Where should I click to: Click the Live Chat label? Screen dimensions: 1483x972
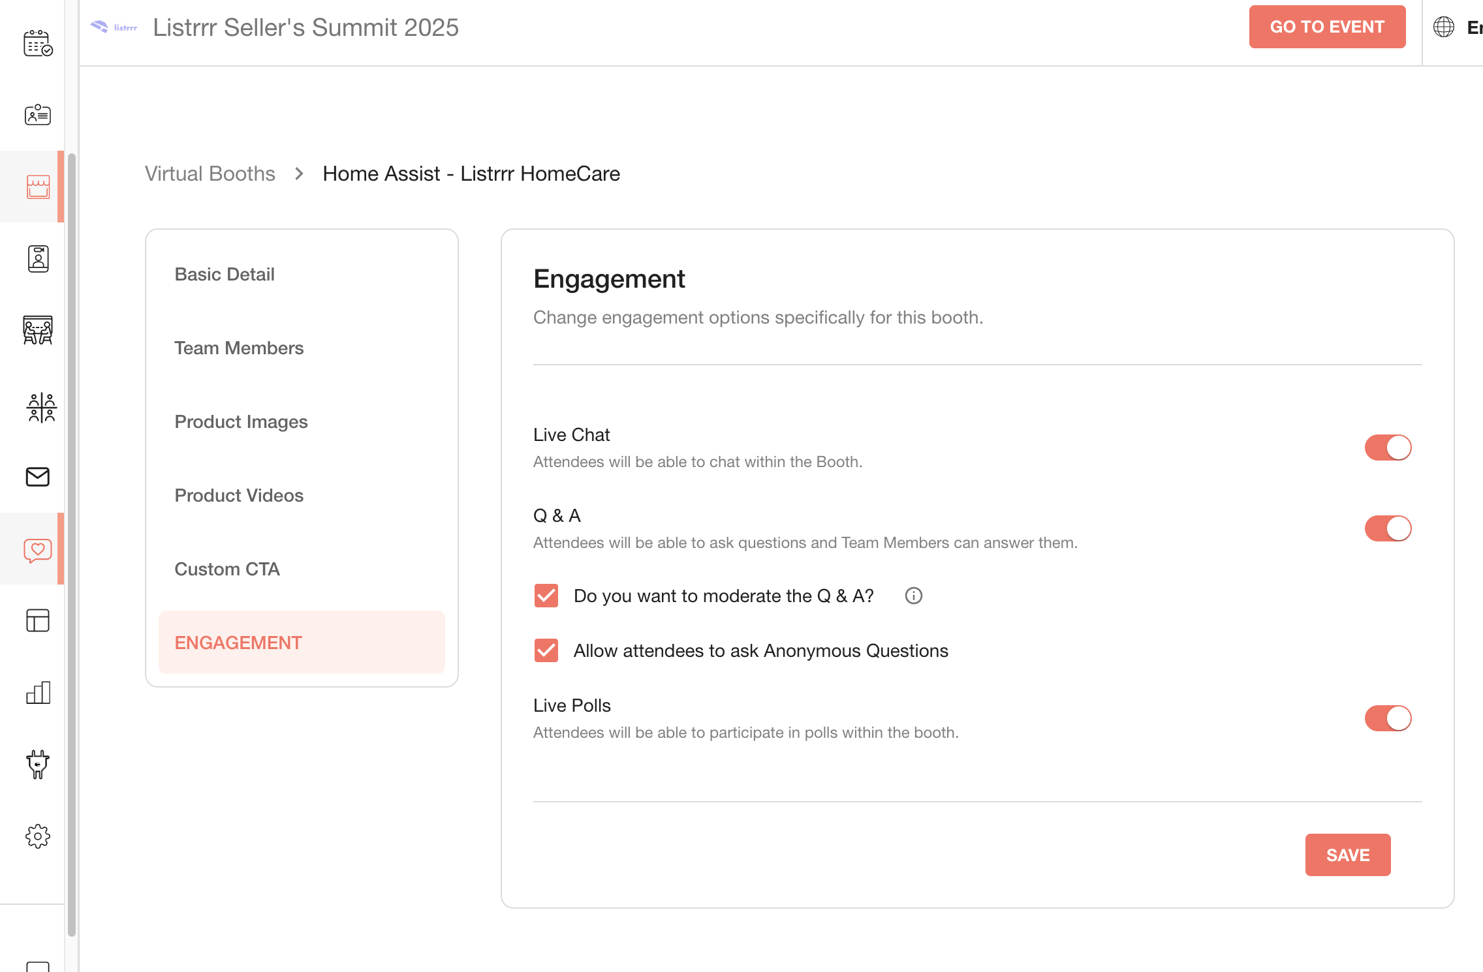(571, 434)
